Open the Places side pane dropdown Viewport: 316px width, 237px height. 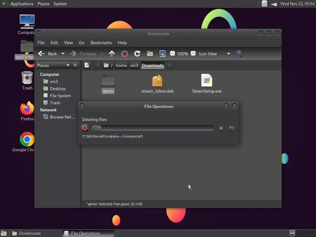[x=53, y=65]
